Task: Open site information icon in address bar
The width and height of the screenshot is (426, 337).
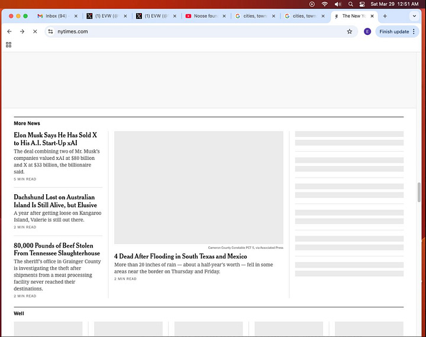Action: [50, 31]
